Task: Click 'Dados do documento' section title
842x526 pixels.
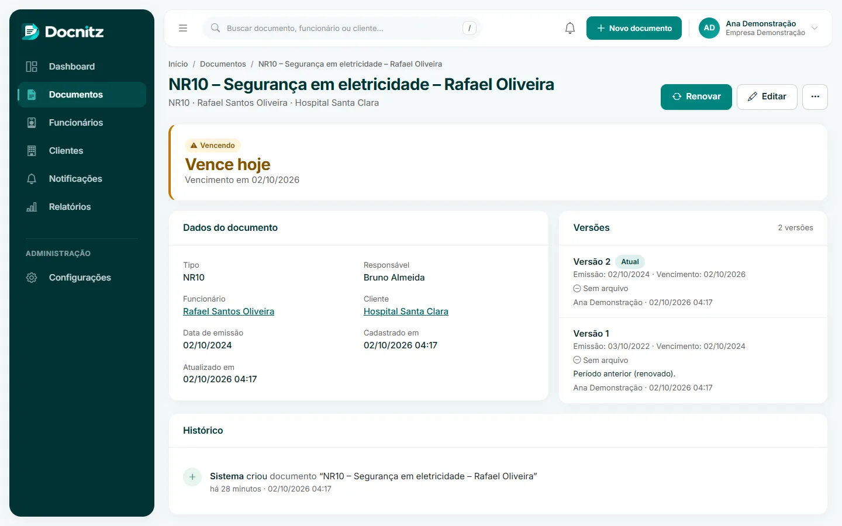Action: click(230, 228)
